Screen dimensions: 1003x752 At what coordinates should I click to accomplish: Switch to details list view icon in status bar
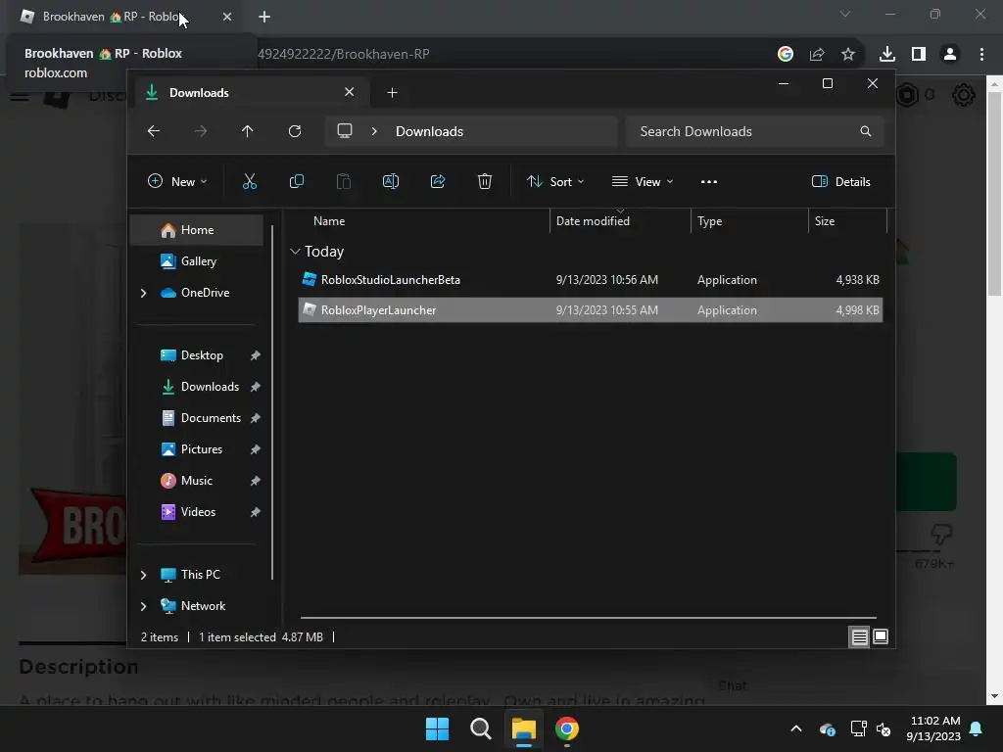click(x=859, y=636)
